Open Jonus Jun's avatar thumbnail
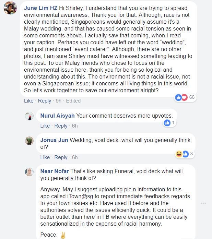Screen dimensions: 212x239 pyautogui.click(x=29, y=141)
